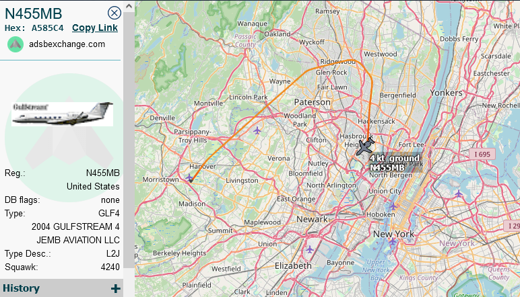Click the adsbexchange green logo icon
520x297 pixels.
(15, 44)
